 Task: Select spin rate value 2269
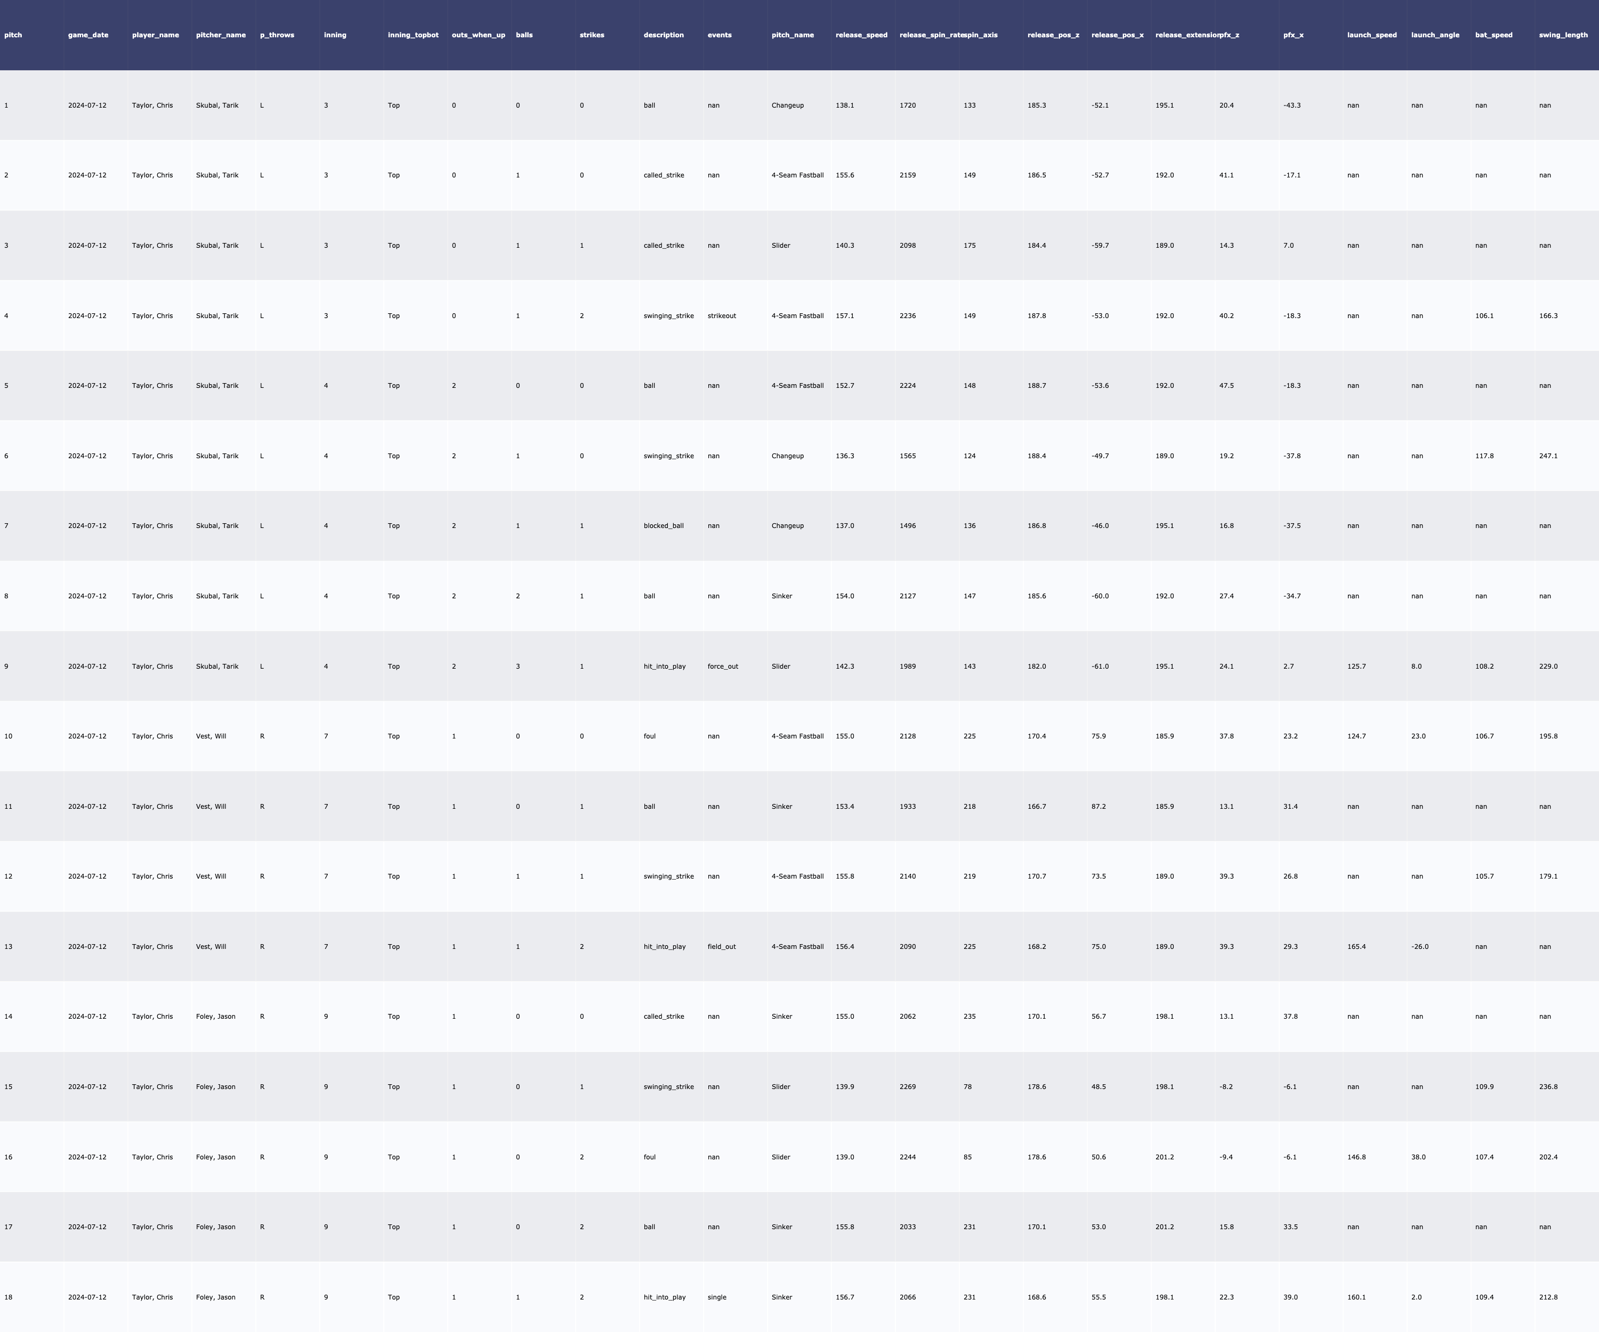click(x=908, y=1087)
